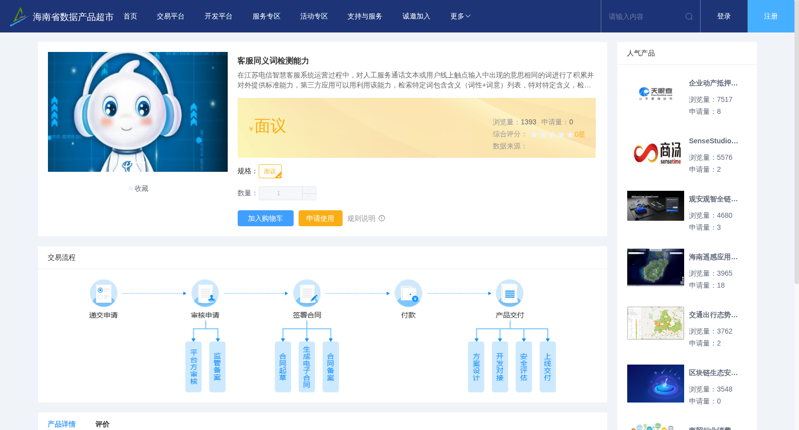Open the 天眼查 product logo thumbnail
Image resolution: width=799 pixels, height=430 pixels.
656,94
